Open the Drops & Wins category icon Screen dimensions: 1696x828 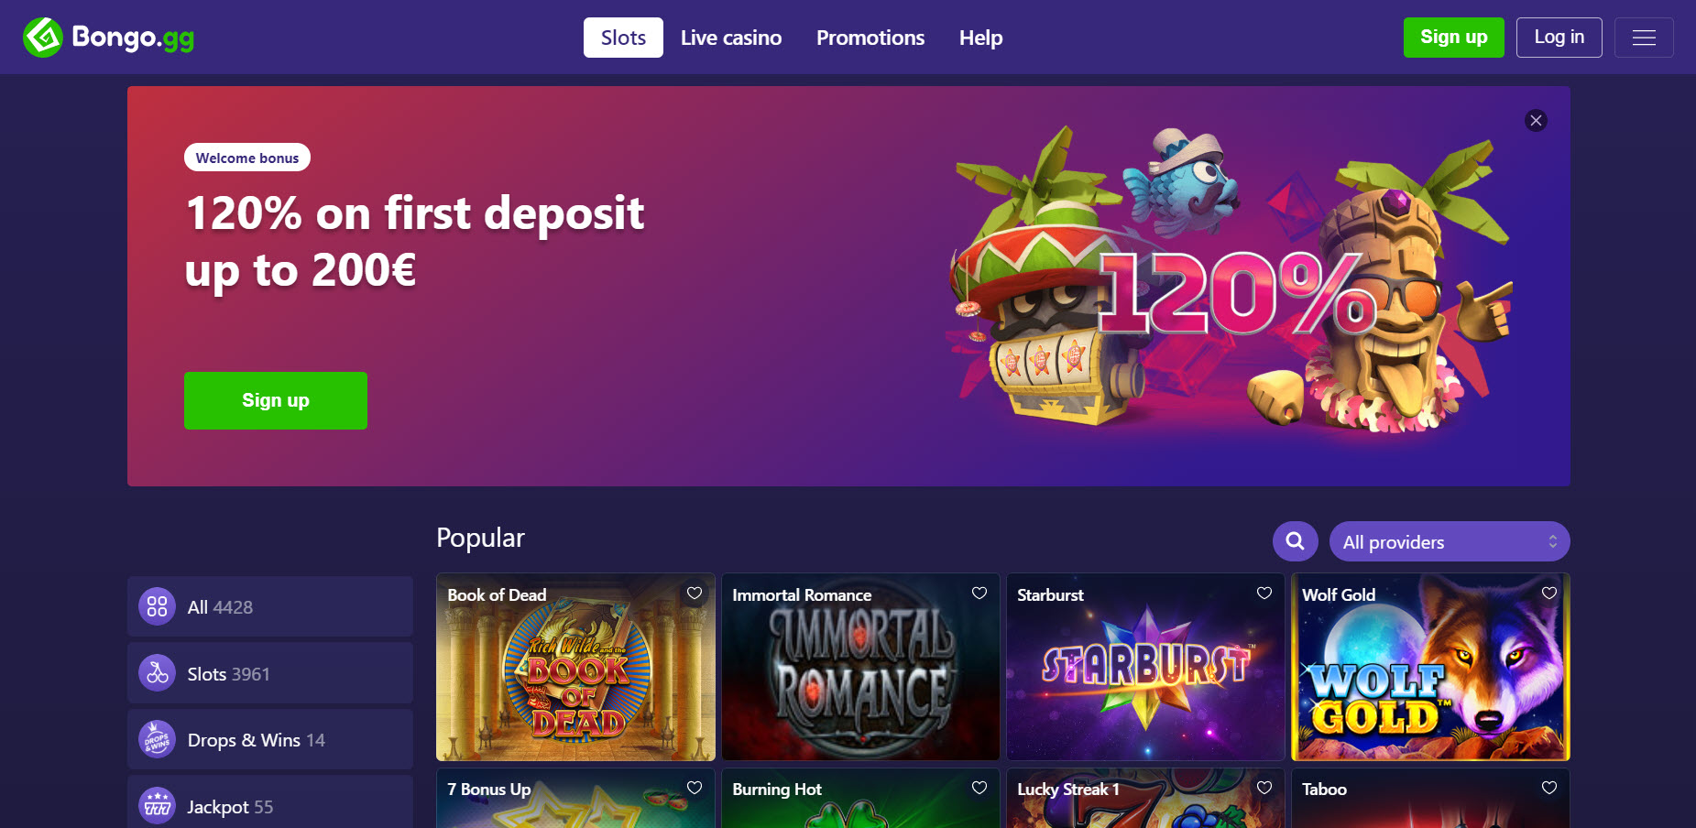[x=157, y=739]
